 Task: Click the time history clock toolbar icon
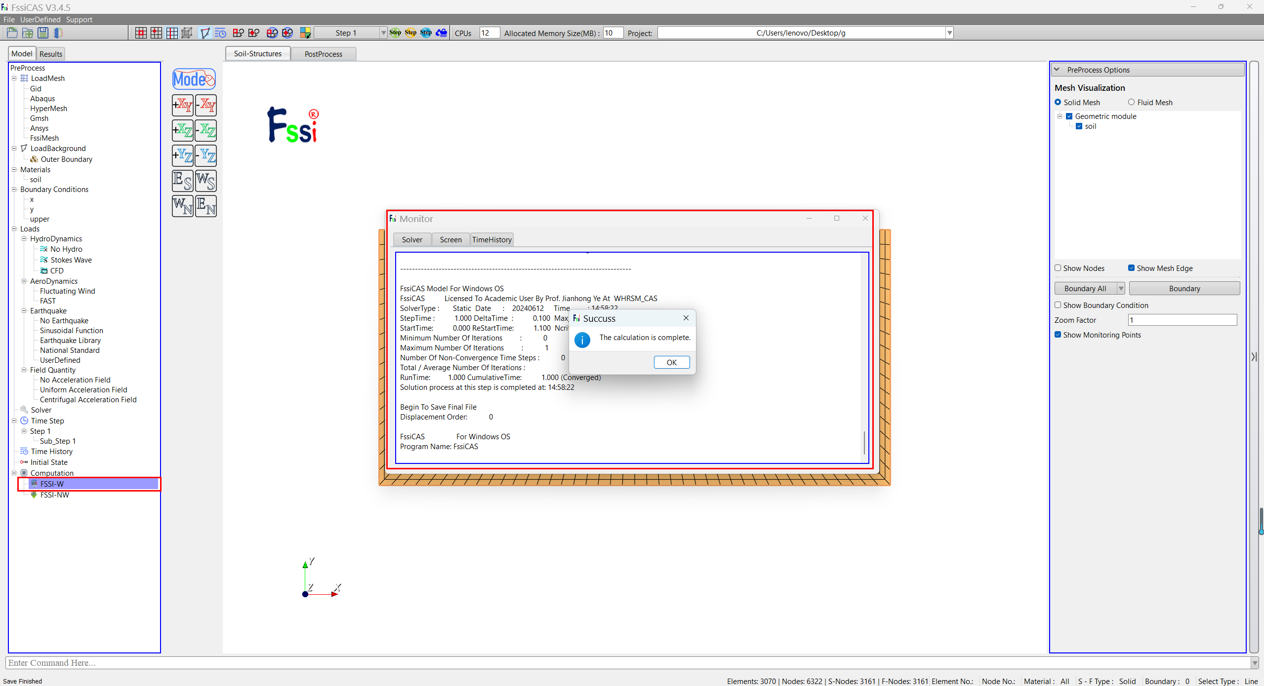pyautogui.click(x=220, y=33)
